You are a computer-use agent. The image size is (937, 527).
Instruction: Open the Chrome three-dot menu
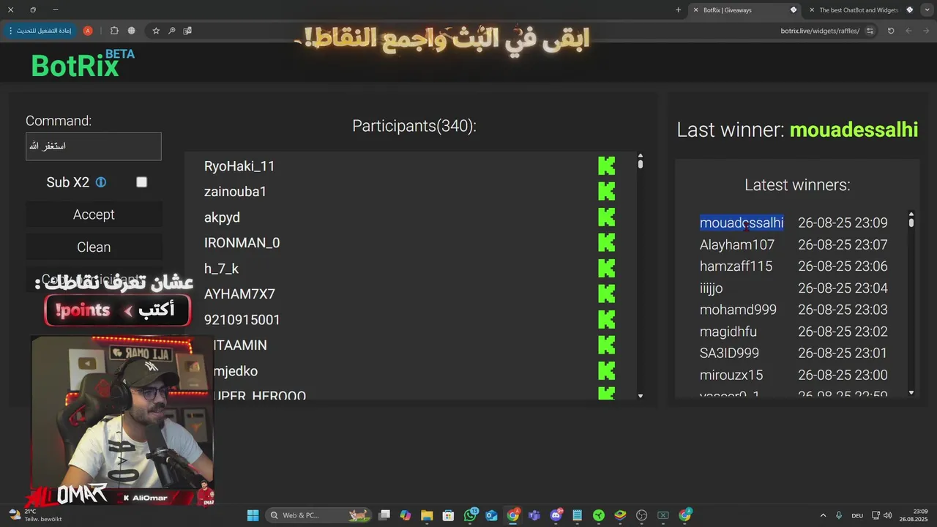10,31
